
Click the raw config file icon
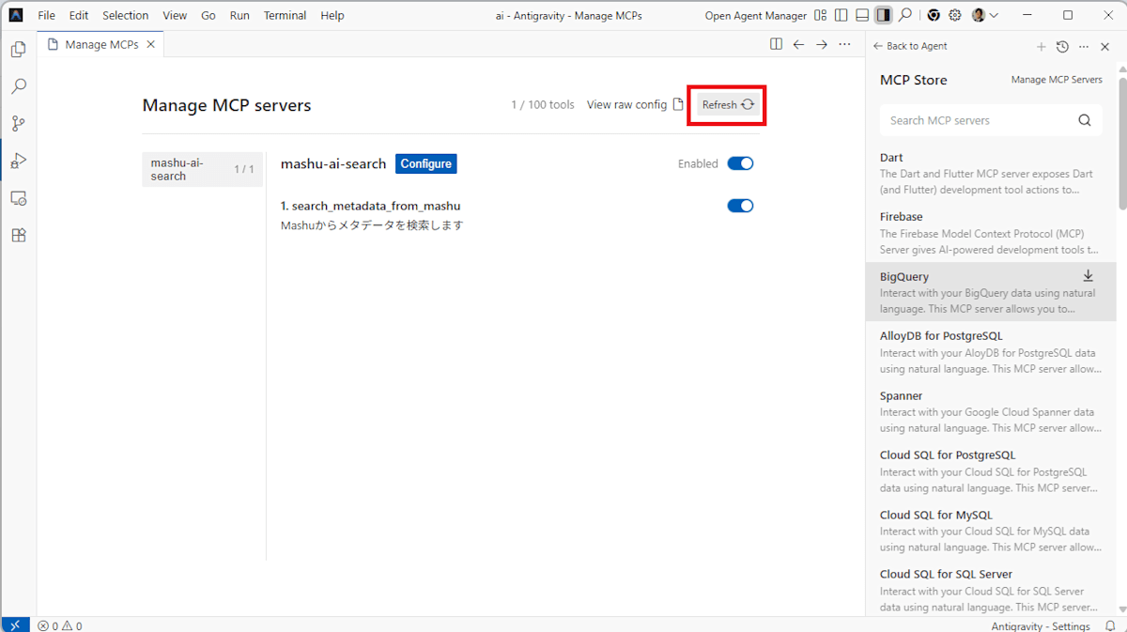coord(678,104)
